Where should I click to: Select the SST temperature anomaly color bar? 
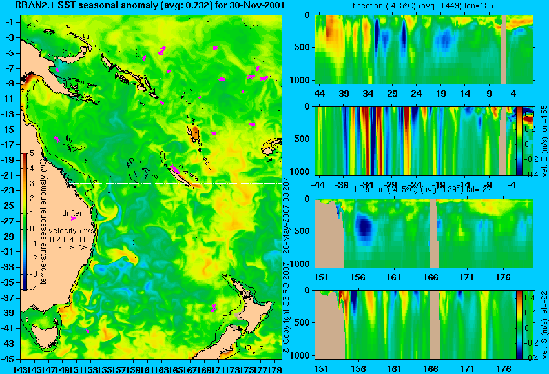pos(25,222)
